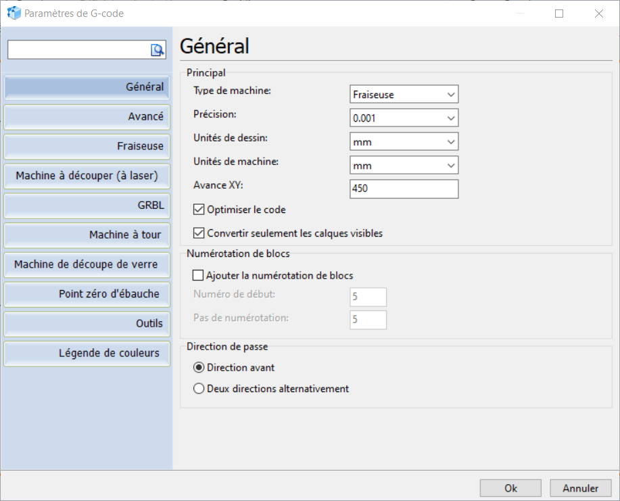Open Machine à découper (à laser) section
The height and width of the screenshot is (501, 620).
coord(87,176)
